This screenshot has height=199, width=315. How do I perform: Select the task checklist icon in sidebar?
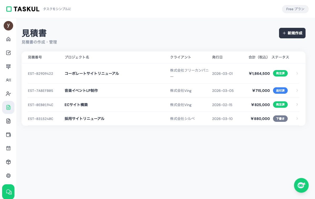pos(8,53)
